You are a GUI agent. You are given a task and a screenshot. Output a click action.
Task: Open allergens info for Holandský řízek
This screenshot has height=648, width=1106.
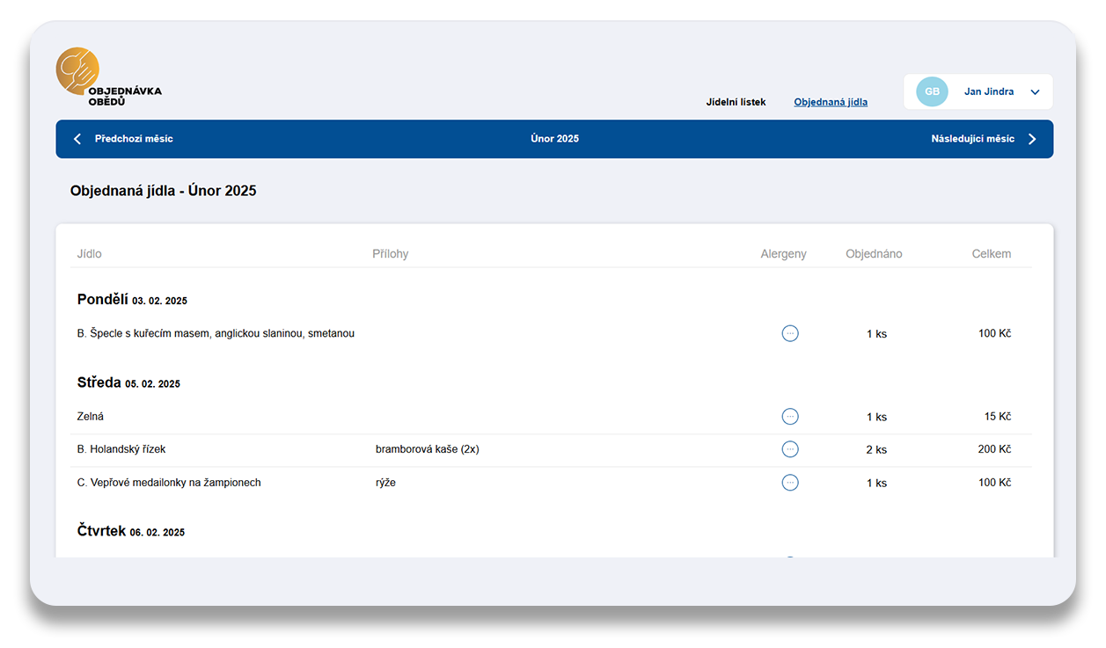pos(789,449)
